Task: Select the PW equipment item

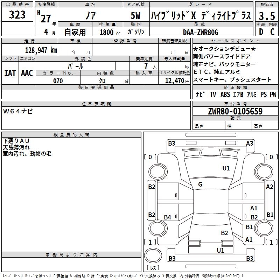Action: coord(273,94)
